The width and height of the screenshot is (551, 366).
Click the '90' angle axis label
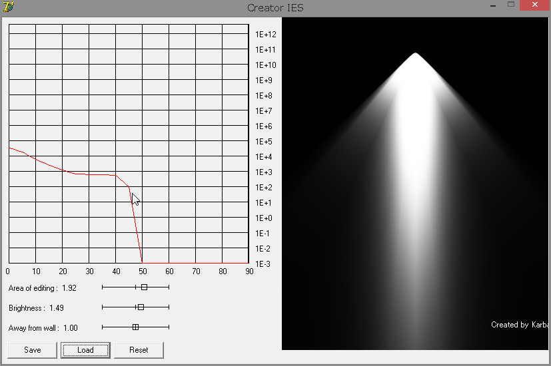click(x=249, y=272)
